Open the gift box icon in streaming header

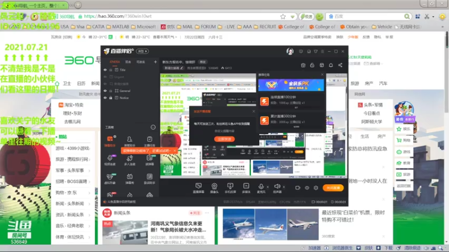(303, 65)
